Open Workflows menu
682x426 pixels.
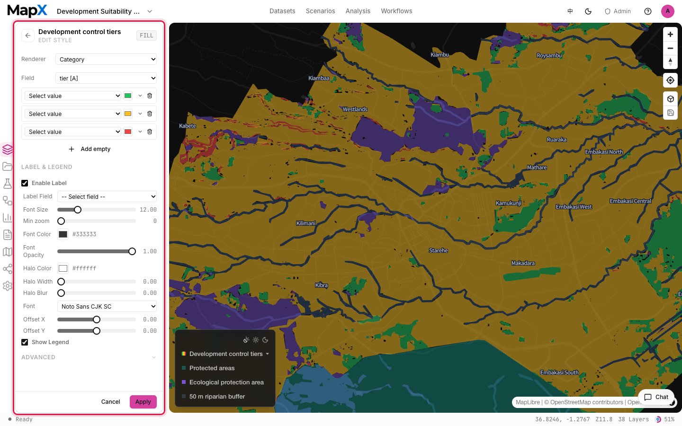[396, 11]
